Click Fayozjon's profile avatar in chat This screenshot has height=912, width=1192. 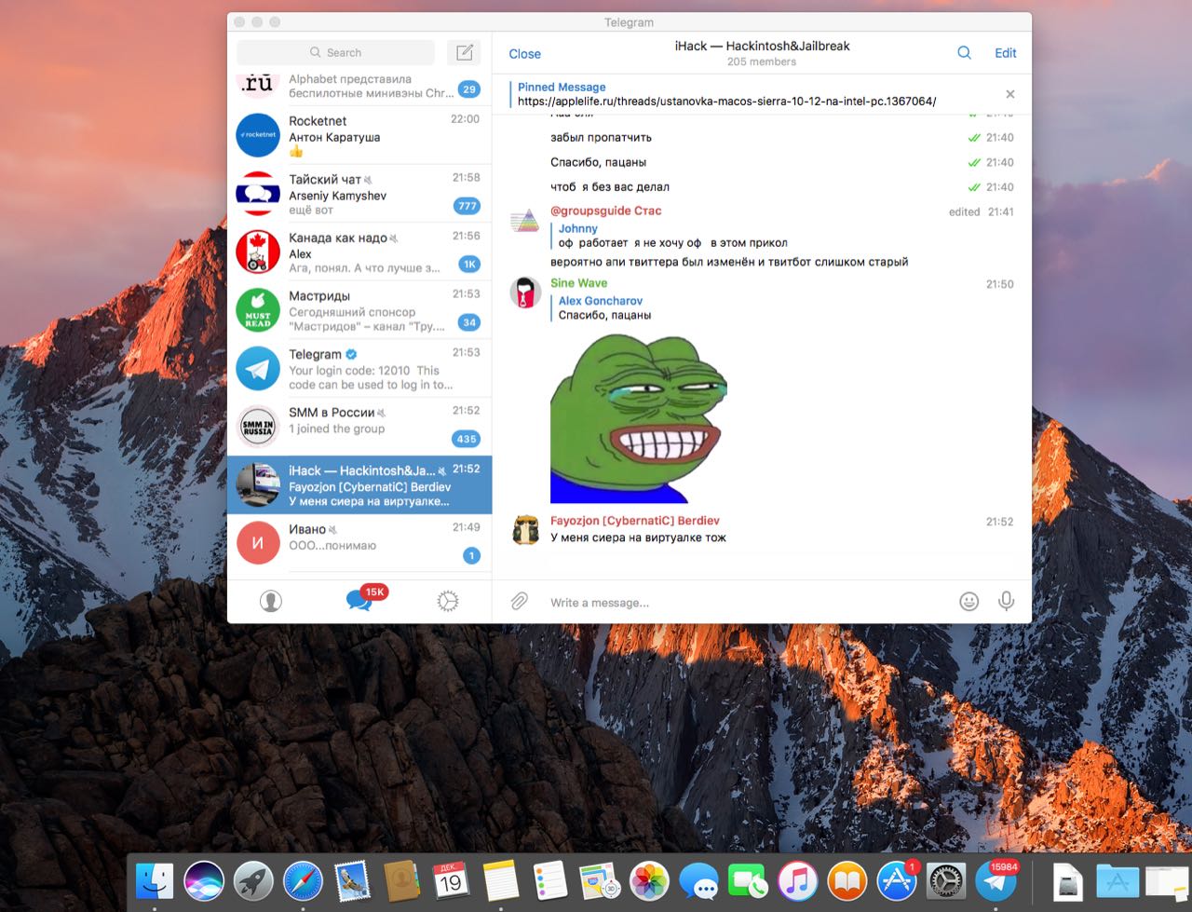coord(525,529)
